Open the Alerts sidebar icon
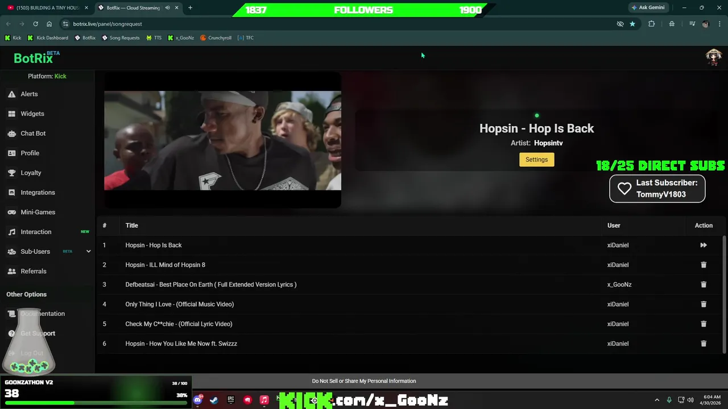The image size is (728, 409). tap(11, 94)
